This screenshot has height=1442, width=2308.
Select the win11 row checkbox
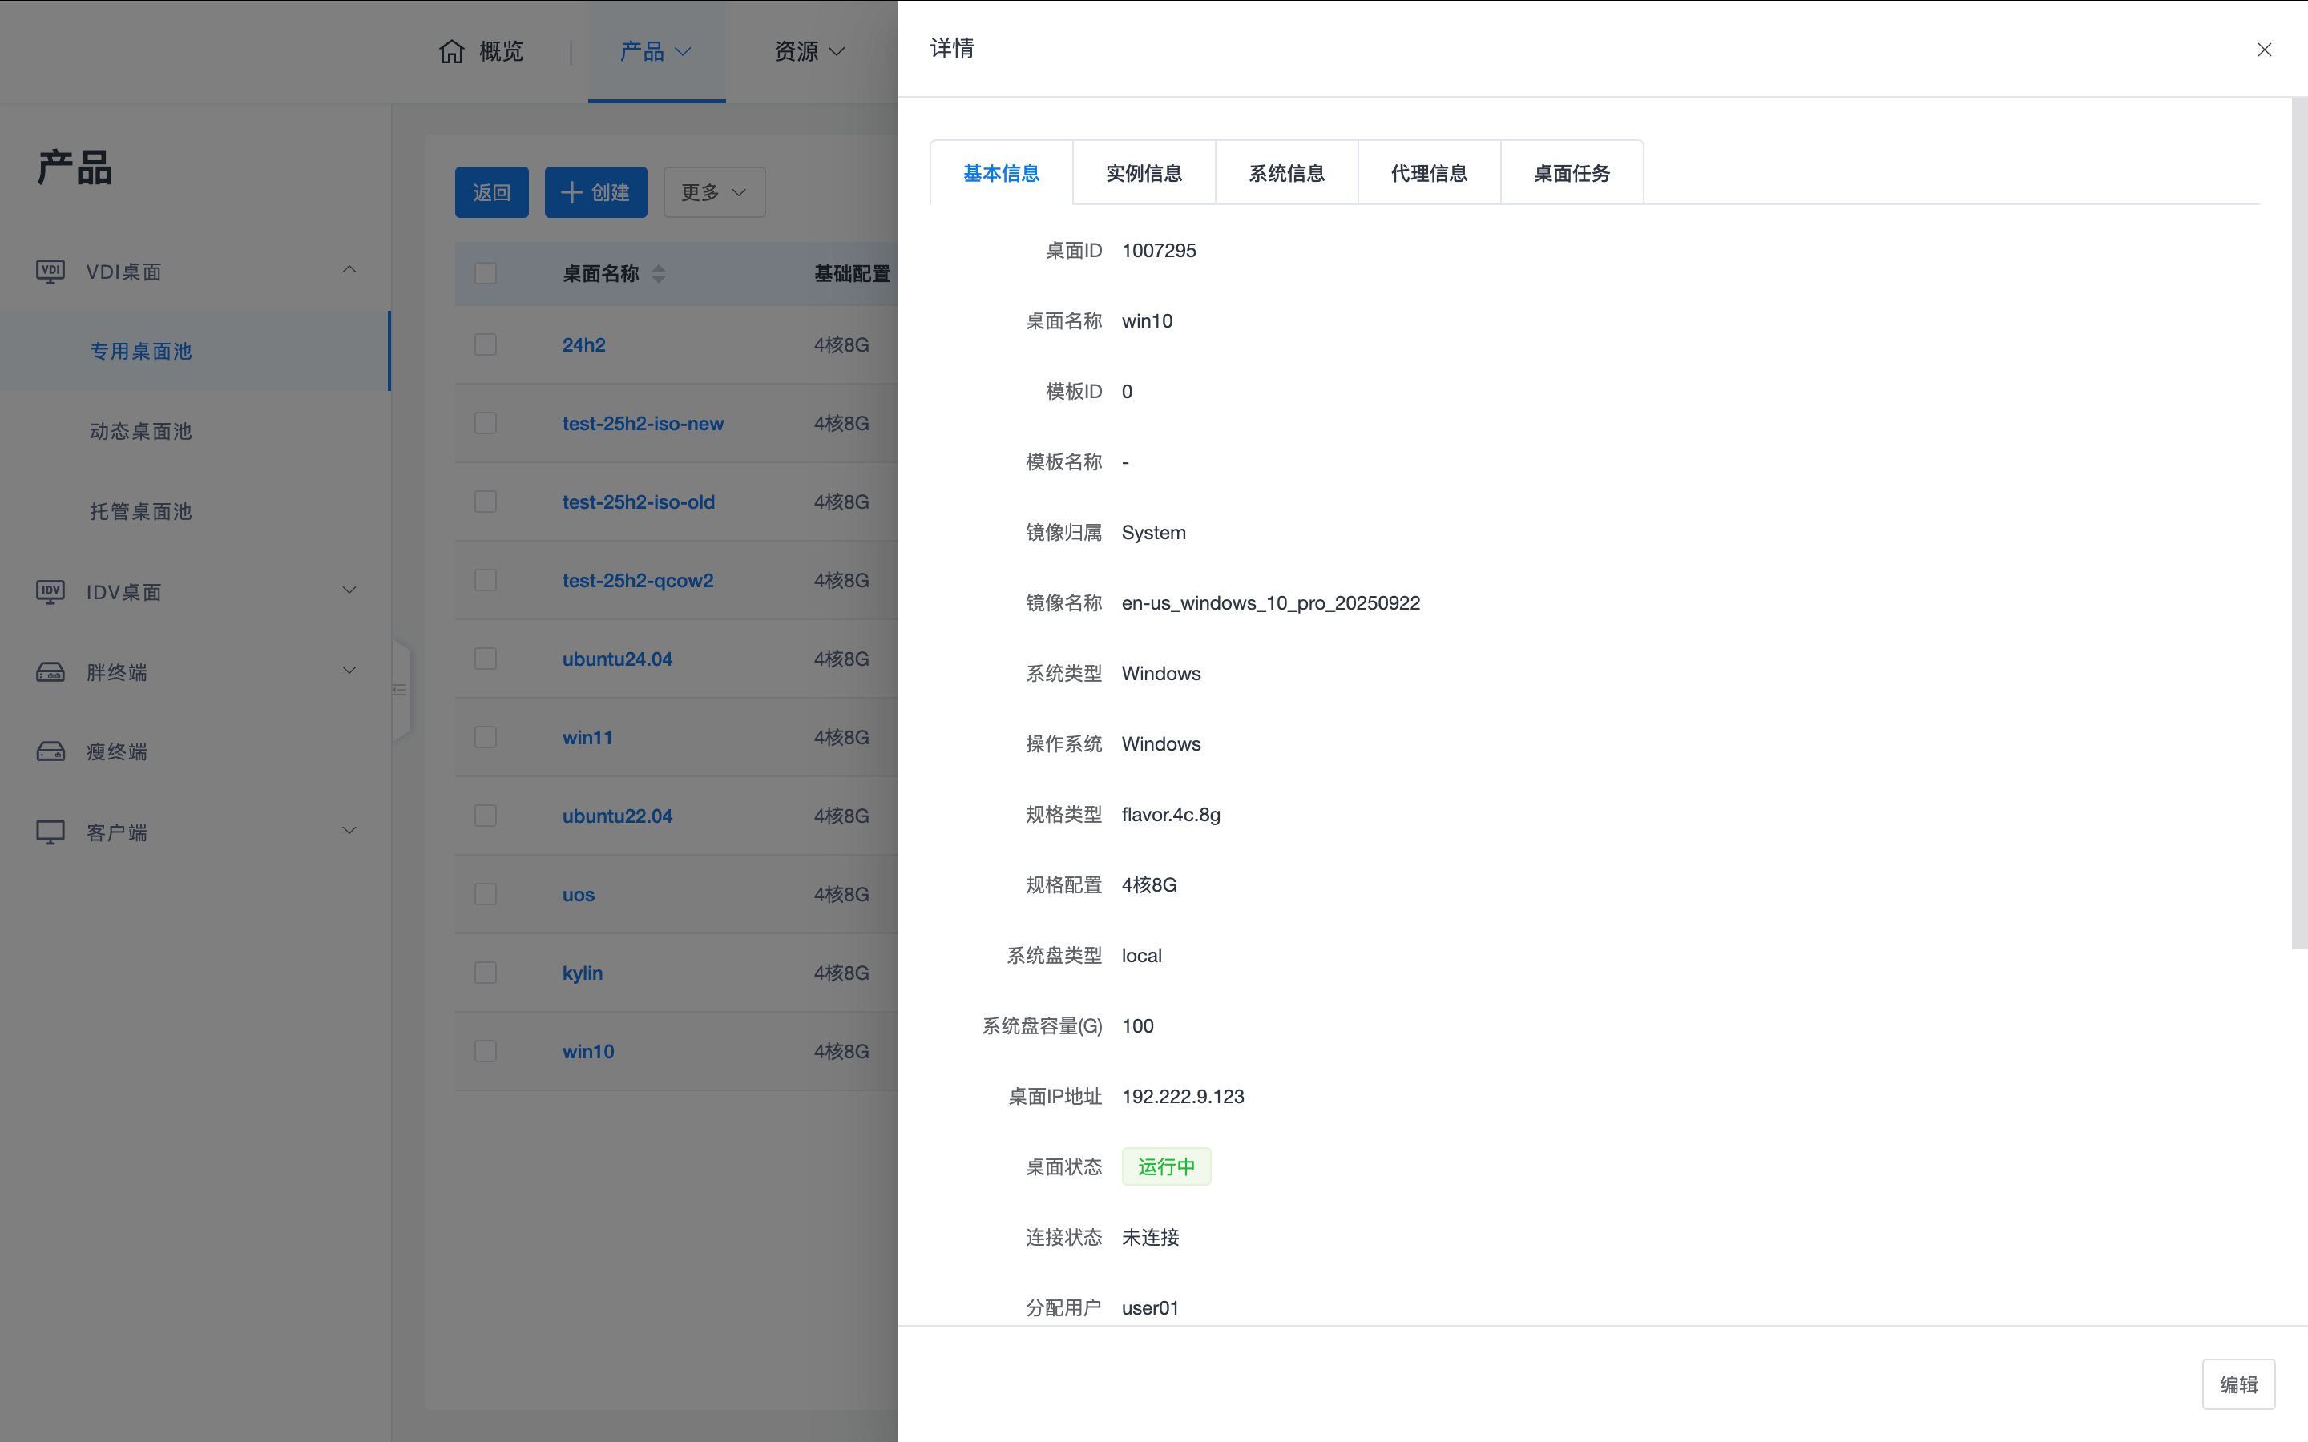coord(486,737)
